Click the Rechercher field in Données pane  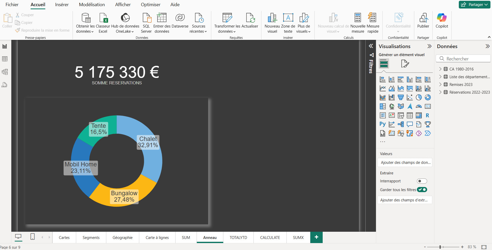click(x=463, y=59)
